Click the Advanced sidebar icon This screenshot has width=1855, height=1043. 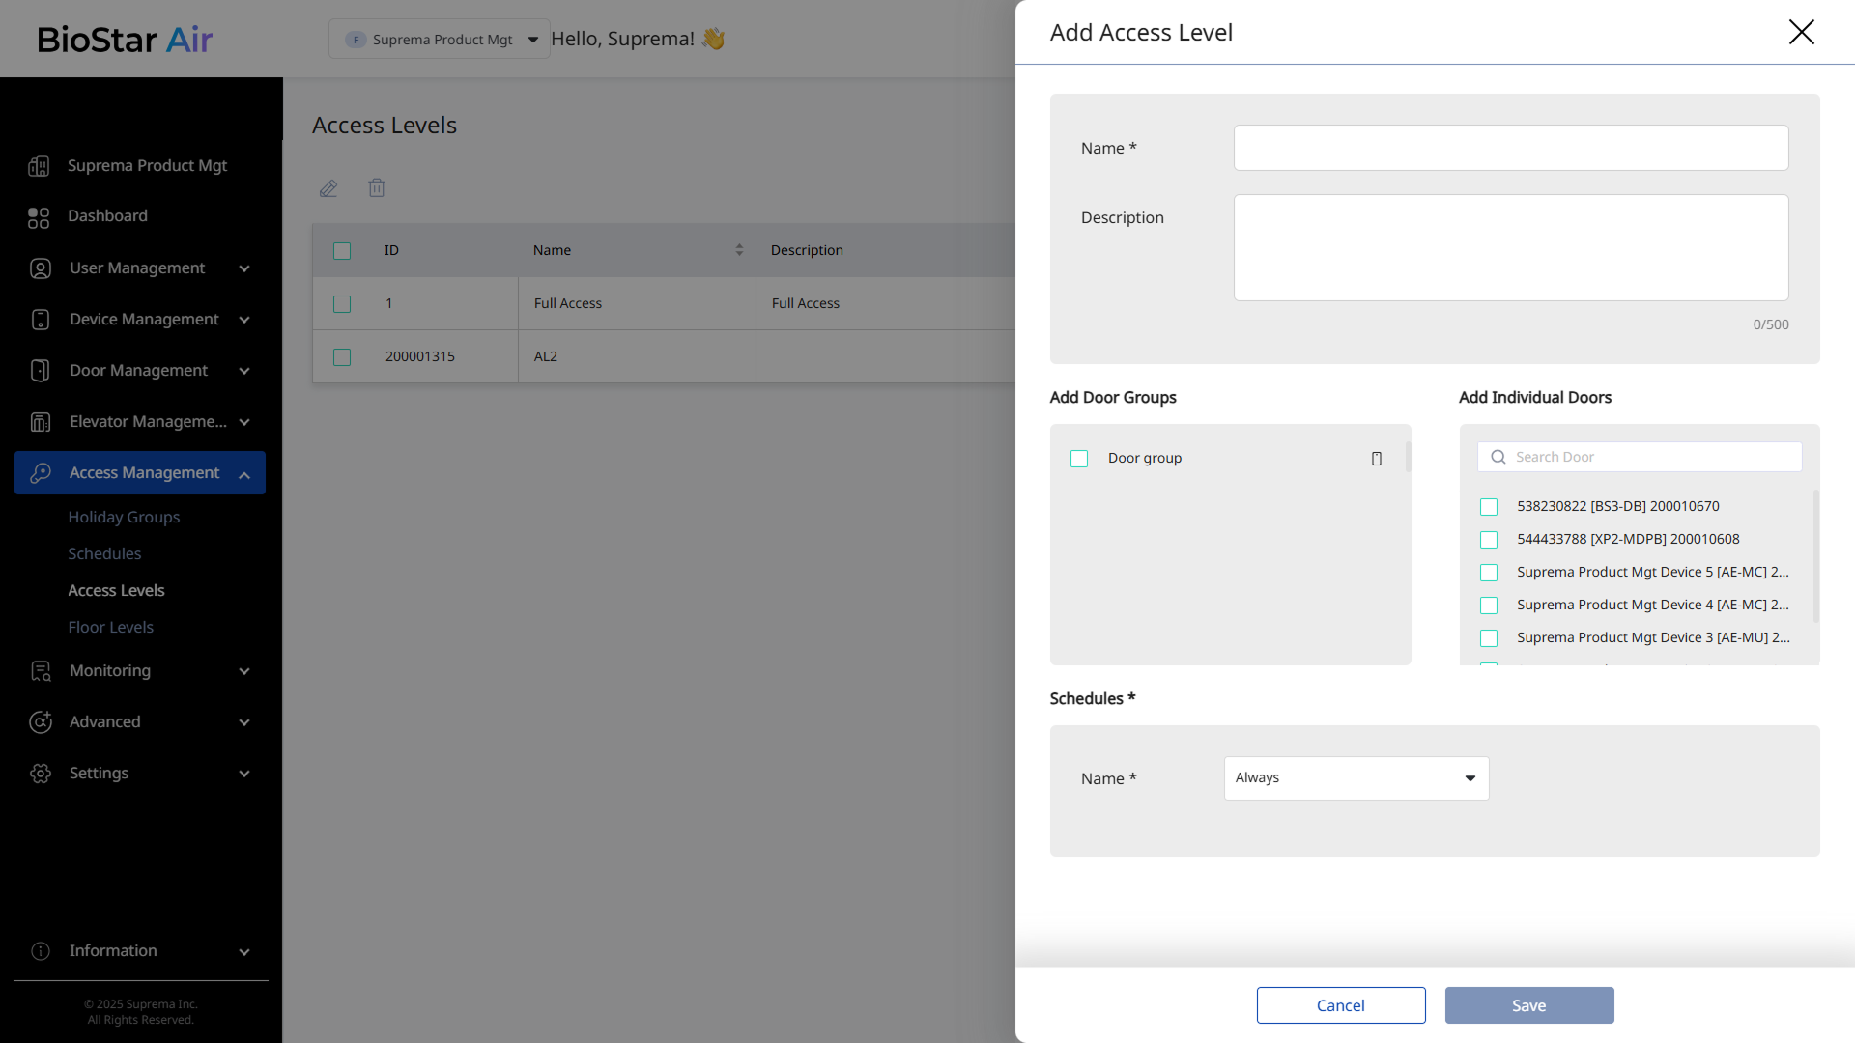[x=41, y=722]
